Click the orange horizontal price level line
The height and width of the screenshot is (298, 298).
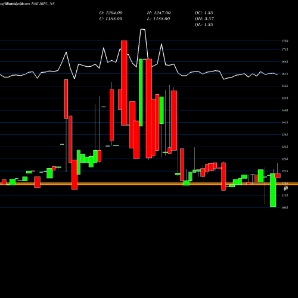[149, 184]
